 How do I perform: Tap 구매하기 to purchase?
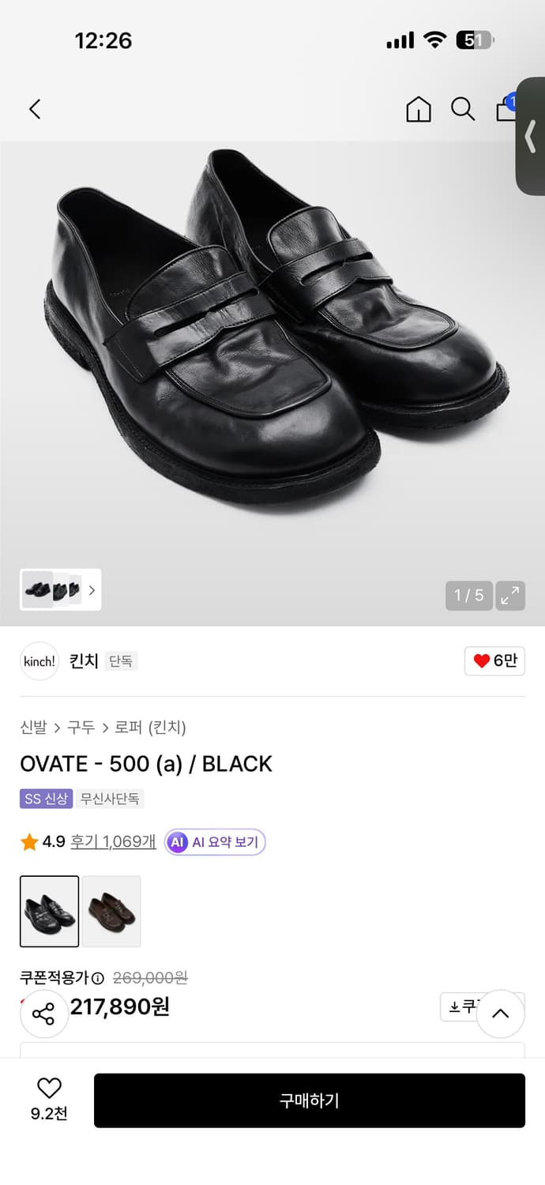coord(310,1100)
